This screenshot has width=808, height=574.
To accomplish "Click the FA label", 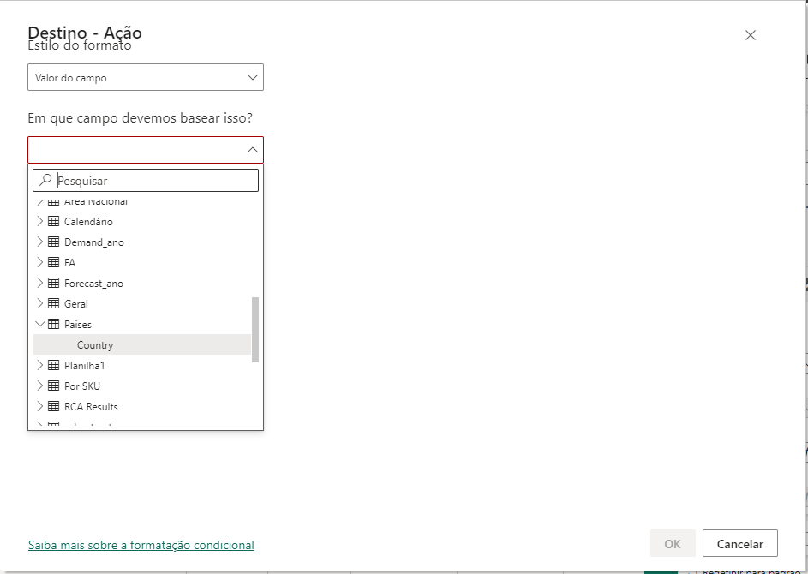I will pyautogui.click(x=69, y=263).
